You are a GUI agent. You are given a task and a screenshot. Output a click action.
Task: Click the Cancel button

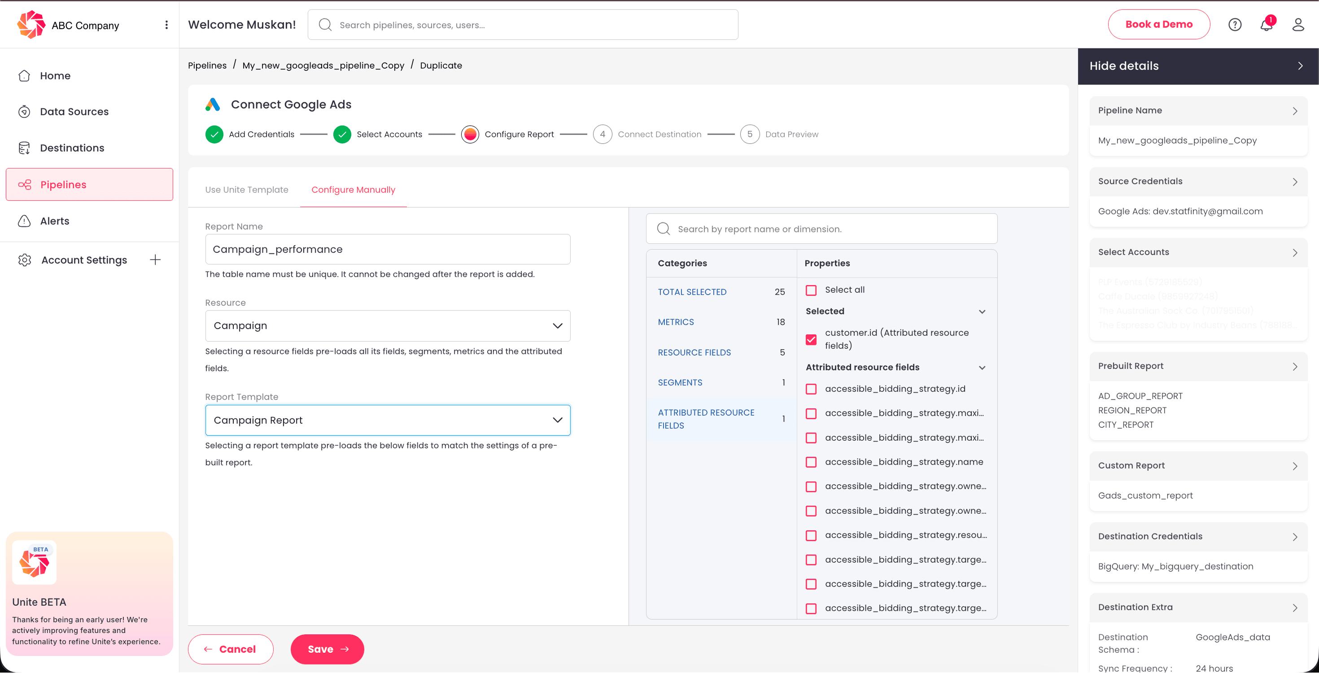(231, 649)
